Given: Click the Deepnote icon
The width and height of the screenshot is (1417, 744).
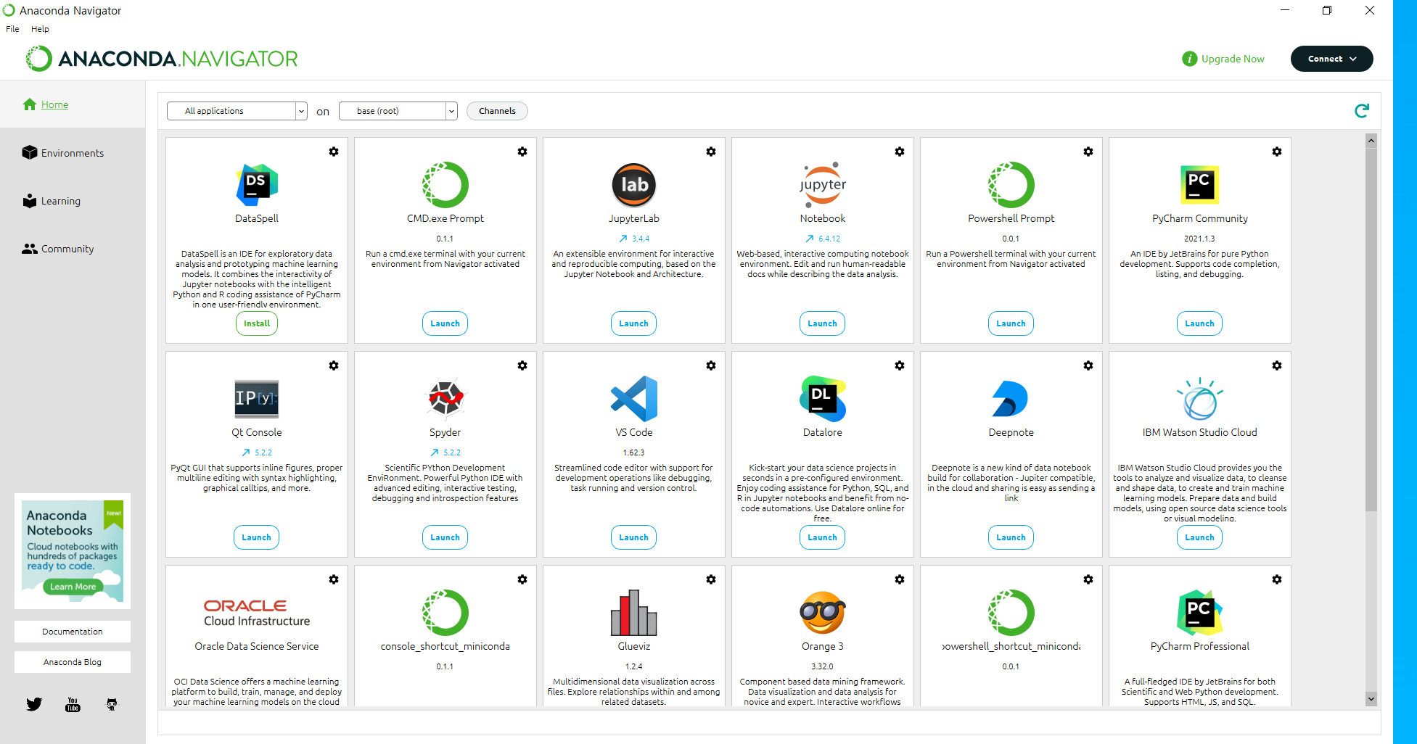Looking at the screenshot, I should [1010, 399].
